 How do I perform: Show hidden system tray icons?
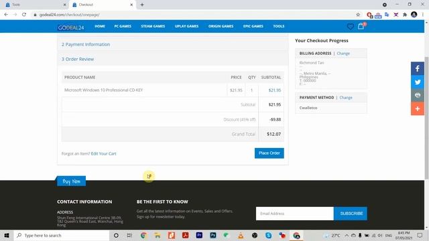347,235
